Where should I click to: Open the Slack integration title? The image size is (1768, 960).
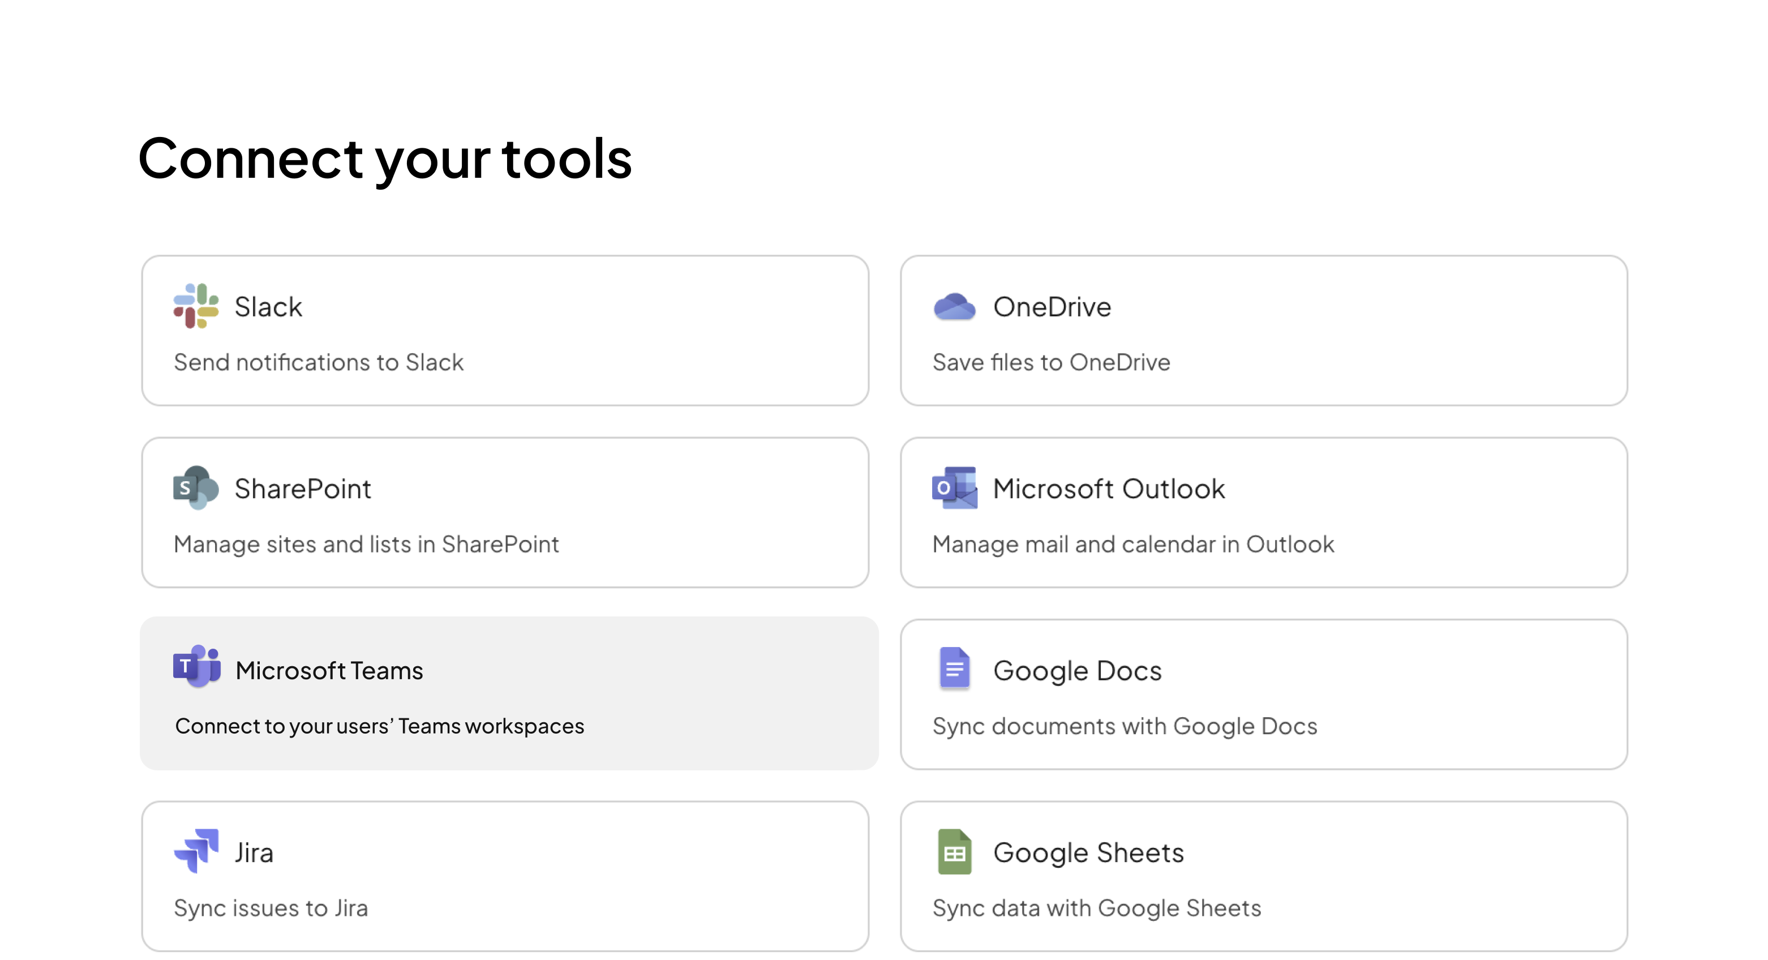point(268,307)
